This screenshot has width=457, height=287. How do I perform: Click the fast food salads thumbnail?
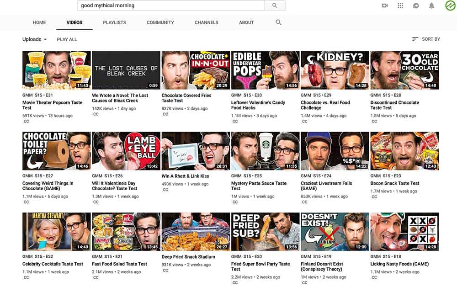(126, 232)
